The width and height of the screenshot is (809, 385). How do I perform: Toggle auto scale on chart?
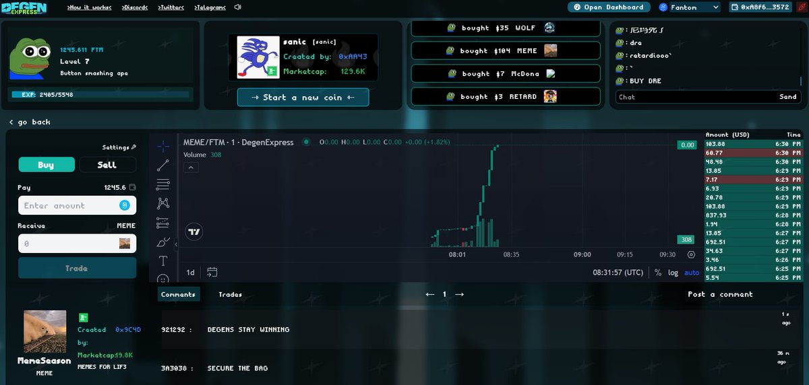point(692,273)
